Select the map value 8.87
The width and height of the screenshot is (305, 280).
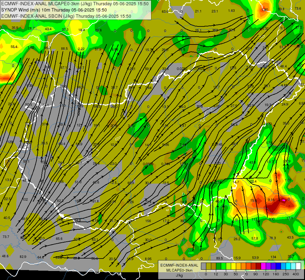(183, 126)
